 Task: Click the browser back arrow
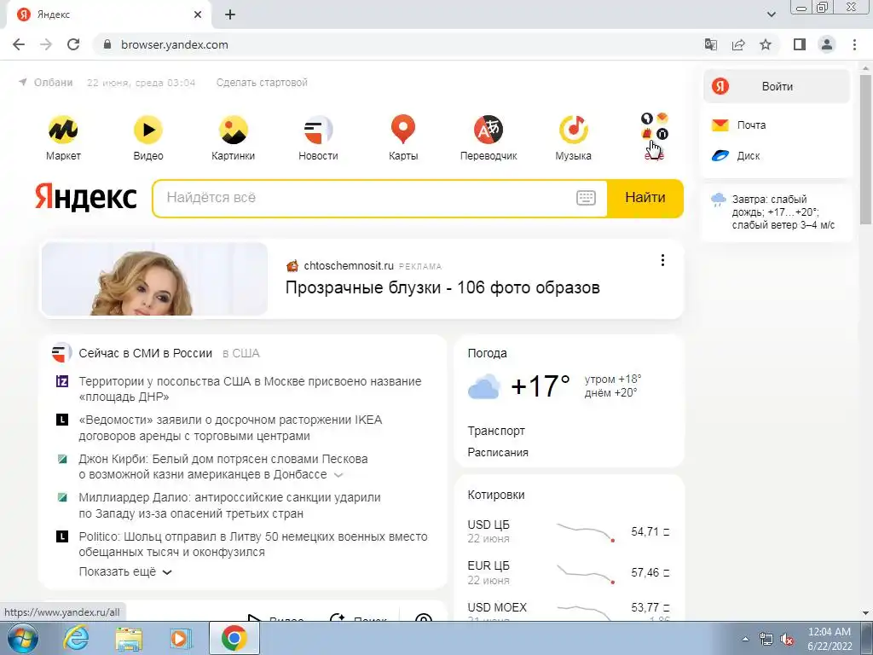pos(19,44)
